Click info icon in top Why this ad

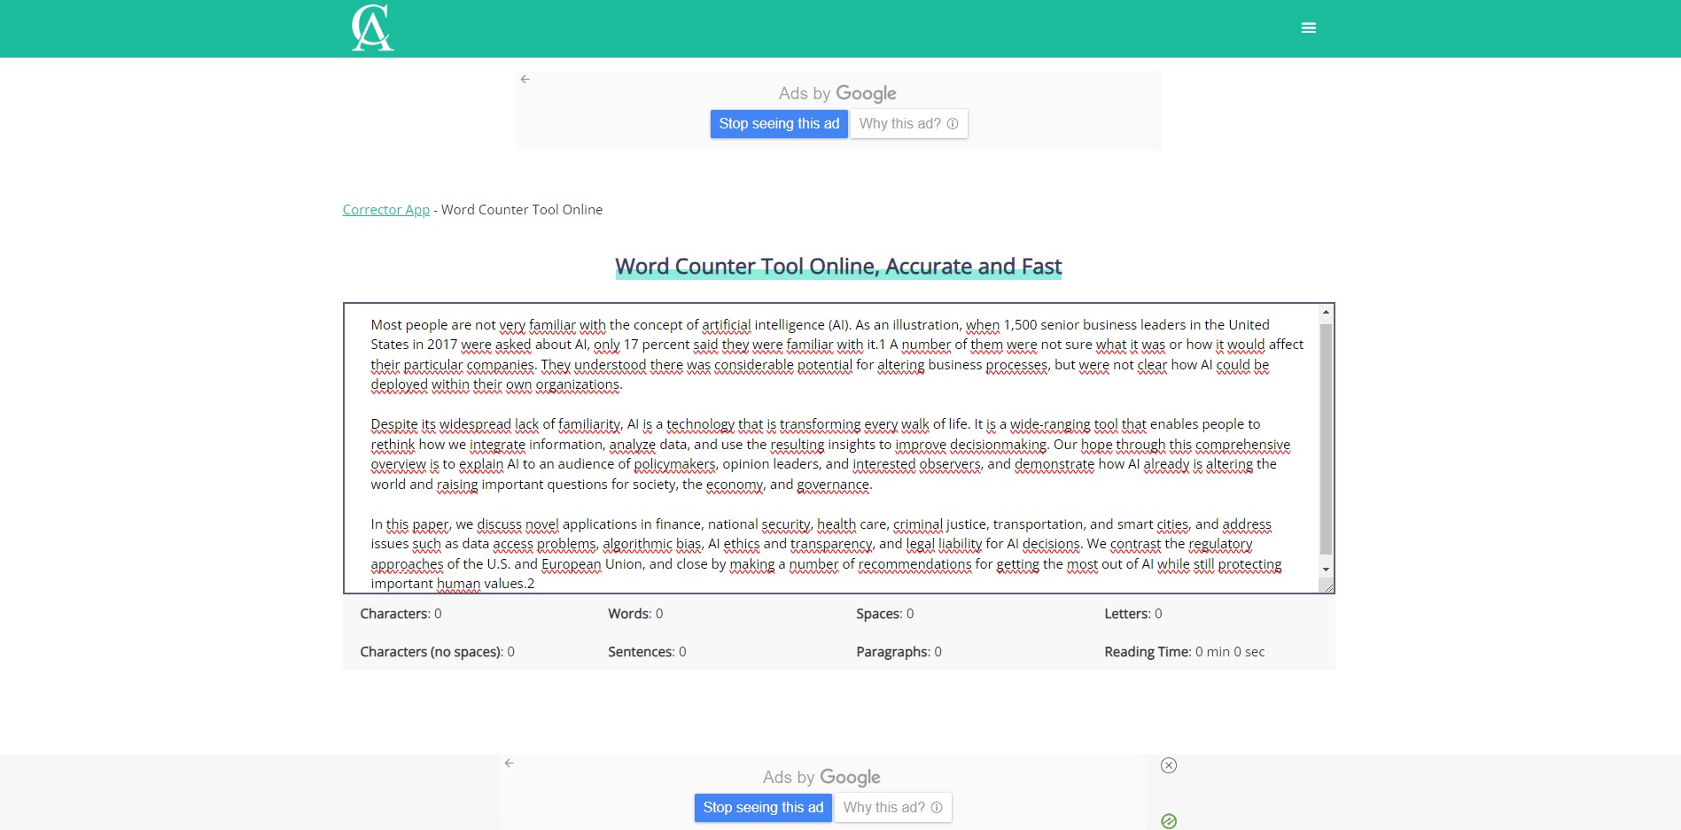[x=953, y=124]
